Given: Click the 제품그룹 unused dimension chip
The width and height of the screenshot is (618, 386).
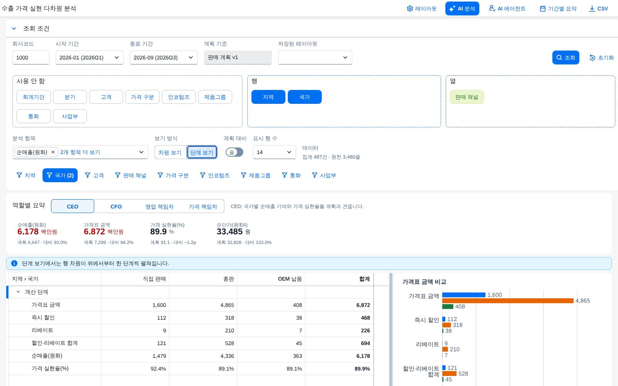Looking at the screenshot, I should click(x=215, y=97).
